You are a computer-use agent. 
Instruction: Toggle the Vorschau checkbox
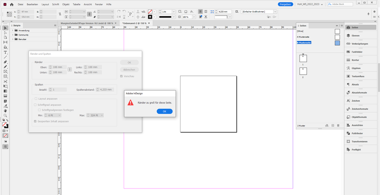tap(121, 76)
